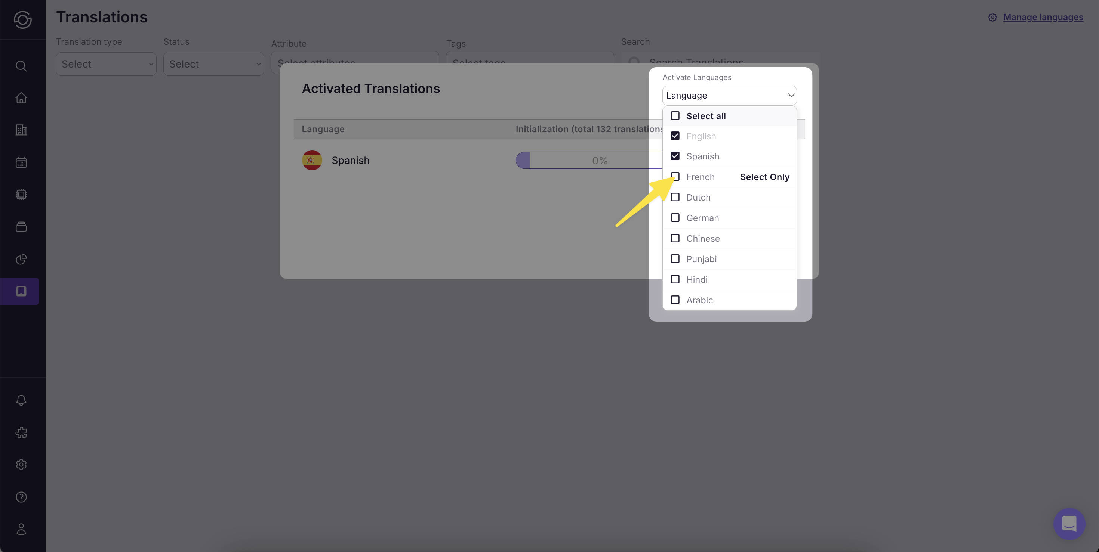Collapse the Language dropdown
This screenshot has width=1099, height=552.
(791, 96)
